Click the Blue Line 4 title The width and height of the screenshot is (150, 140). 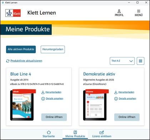coord(21,74)
